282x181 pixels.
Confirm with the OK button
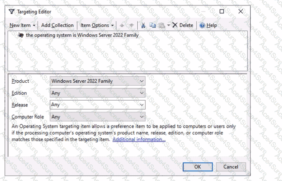click(198, 167)
